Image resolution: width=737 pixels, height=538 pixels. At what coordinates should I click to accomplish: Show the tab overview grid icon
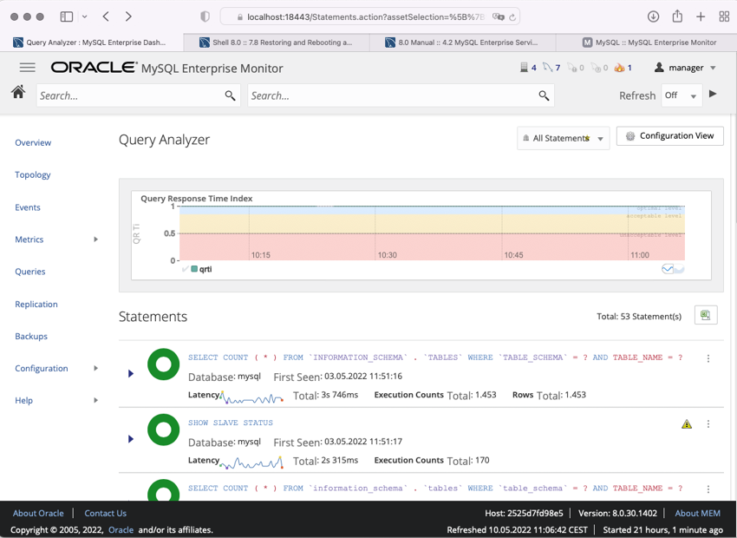click(724, 16)
